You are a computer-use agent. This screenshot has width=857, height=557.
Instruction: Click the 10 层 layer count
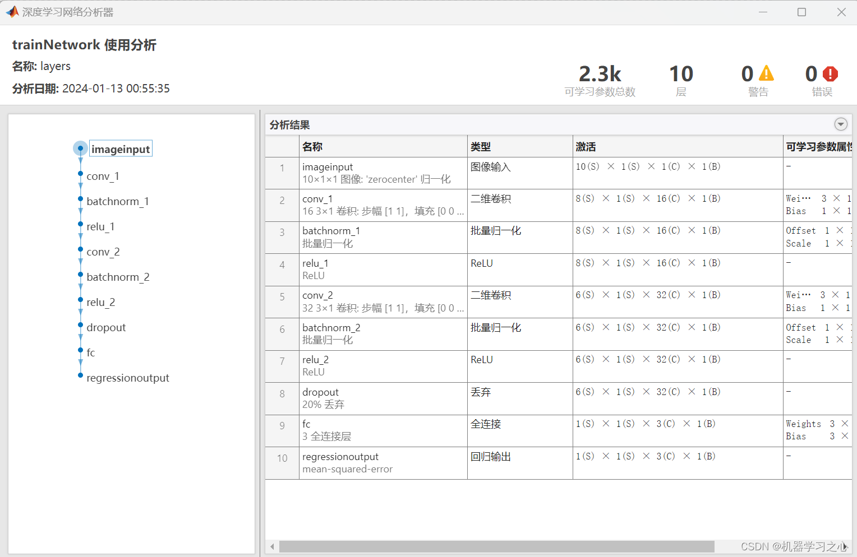(x=681, y=81)
